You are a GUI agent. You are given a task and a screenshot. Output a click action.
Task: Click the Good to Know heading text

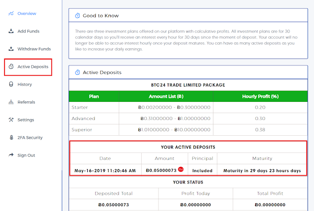[x=101, y=16]
